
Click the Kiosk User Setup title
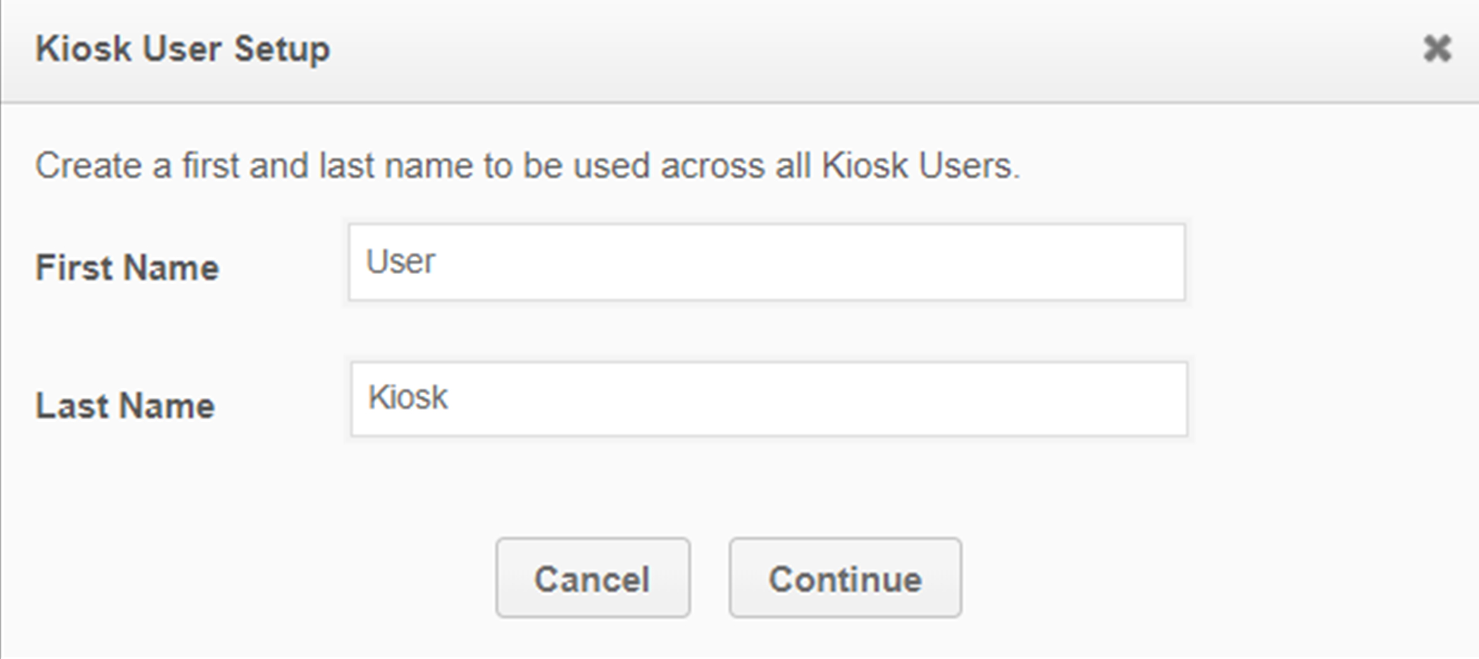[x=182, y=48]
